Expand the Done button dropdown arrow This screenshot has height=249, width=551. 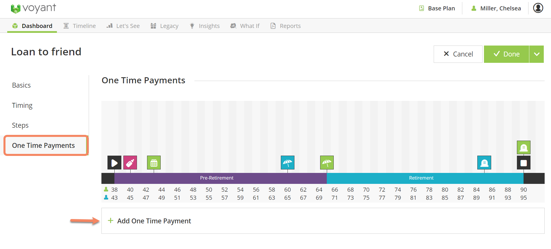(x=537, y=54)
